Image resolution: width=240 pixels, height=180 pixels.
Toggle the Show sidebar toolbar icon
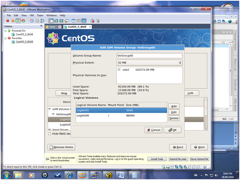[x=51, y=21]
